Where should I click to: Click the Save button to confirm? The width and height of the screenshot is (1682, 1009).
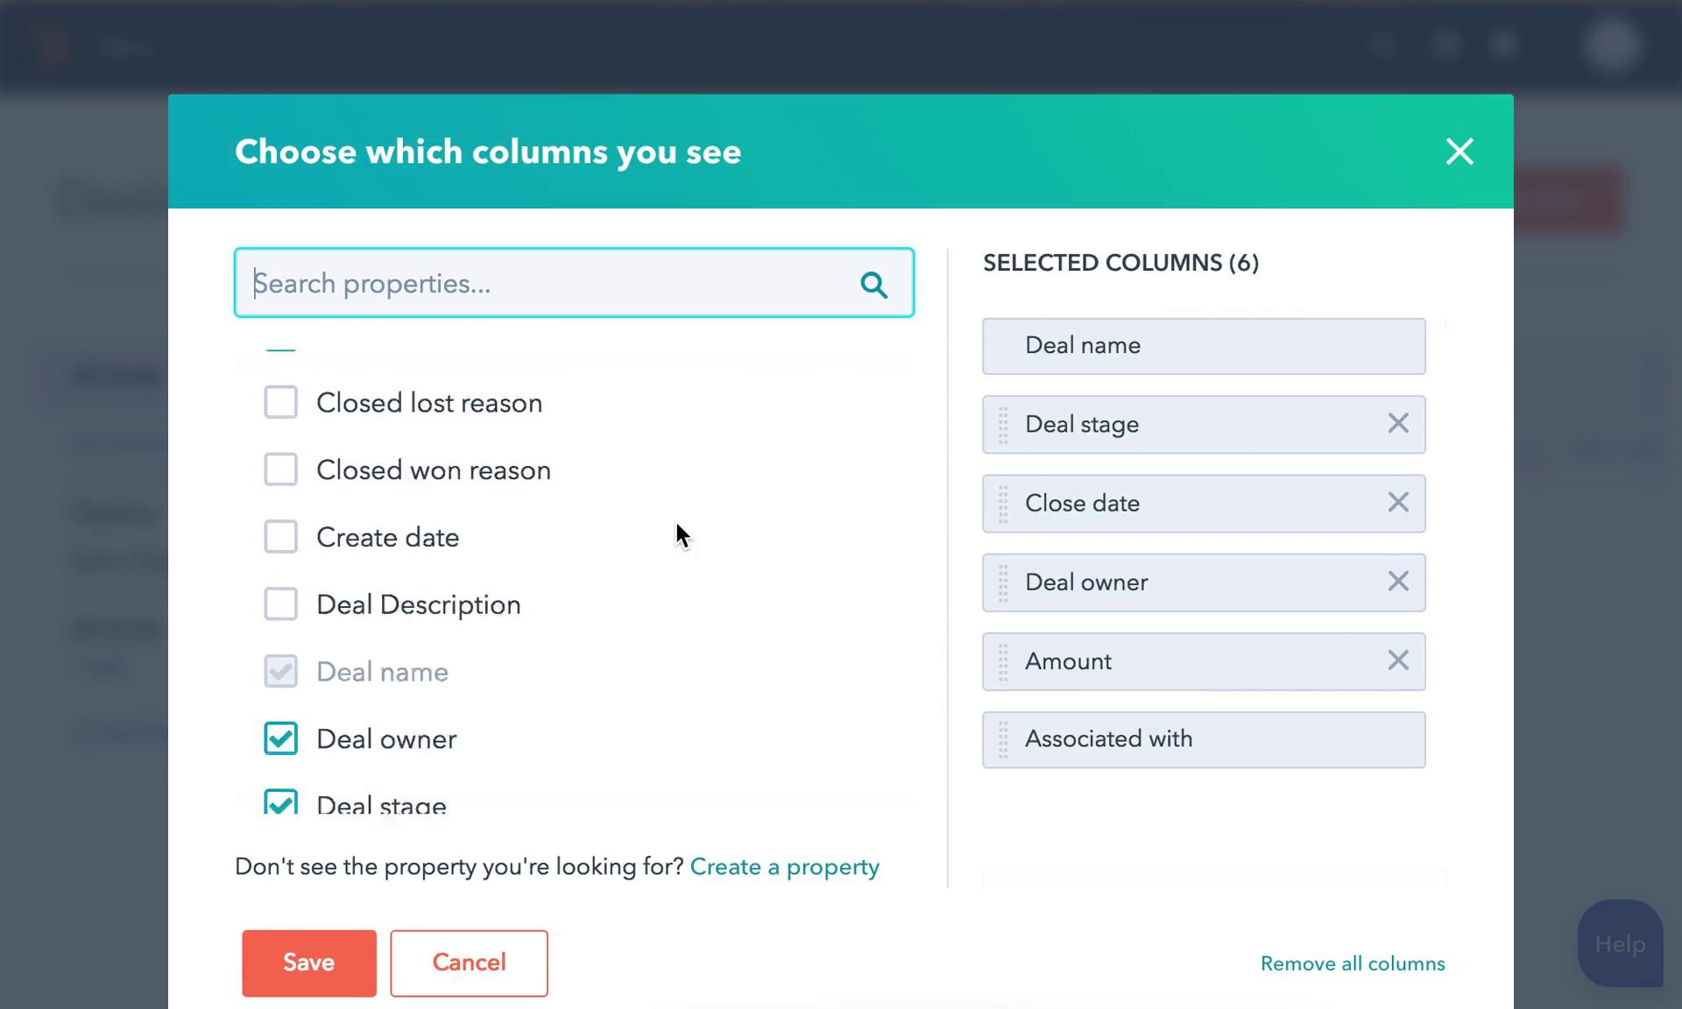308,963
